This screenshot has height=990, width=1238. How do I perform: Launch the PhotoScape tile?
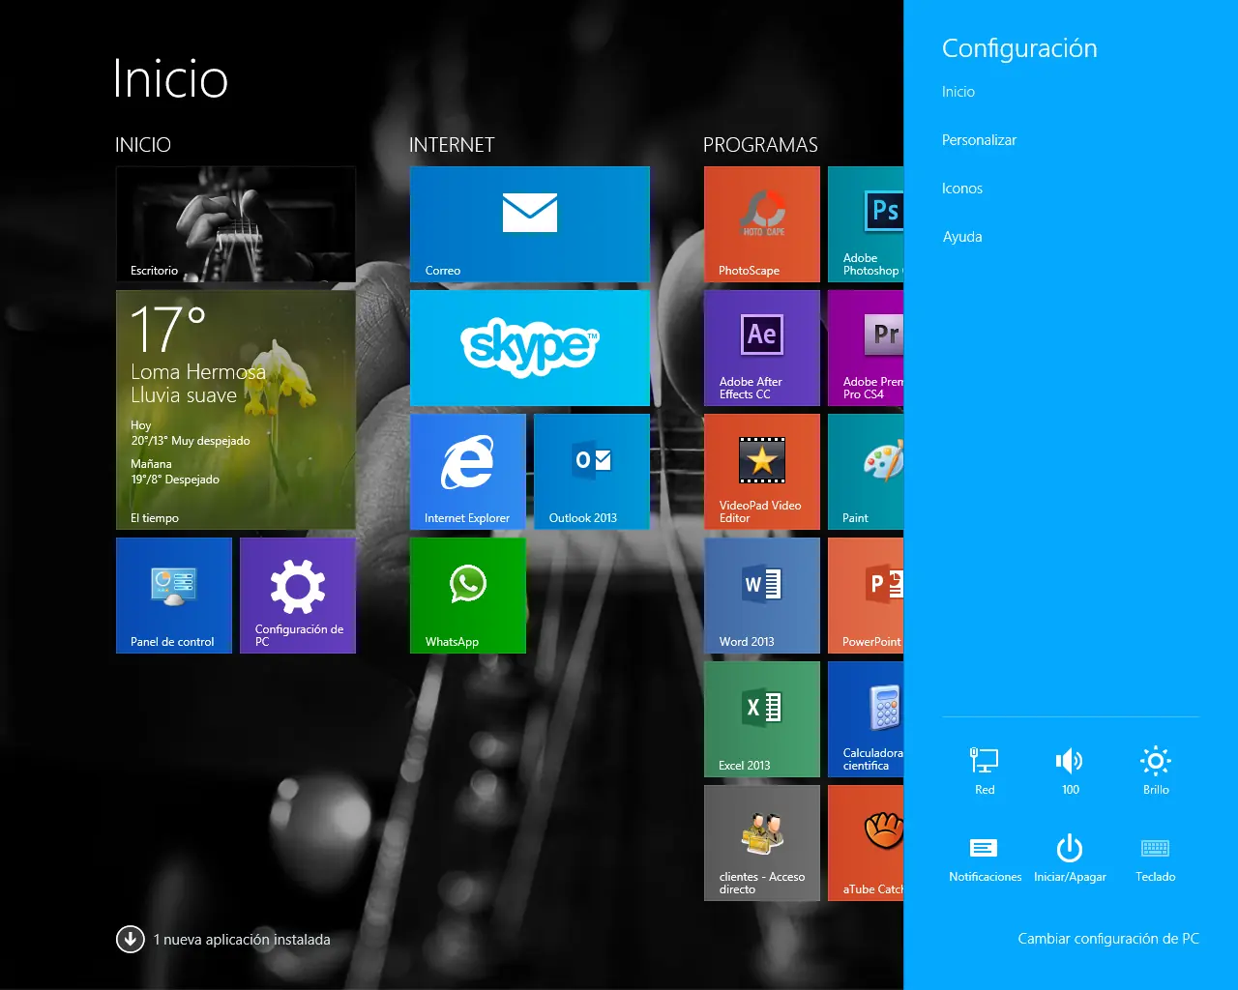coord(762,224)
